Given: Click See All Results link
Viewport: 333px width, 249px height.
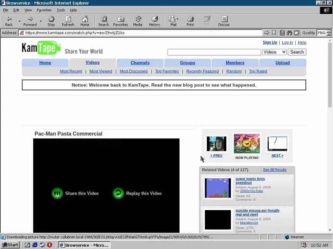Looking at the screenshot, I should tap(274, 170).
